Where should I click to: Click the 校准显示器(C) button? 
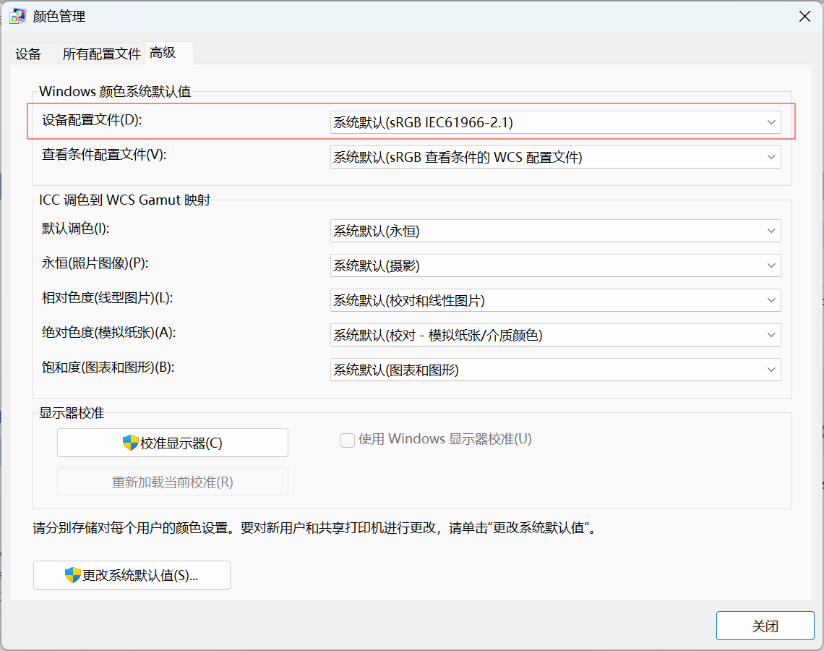(172, 443)
